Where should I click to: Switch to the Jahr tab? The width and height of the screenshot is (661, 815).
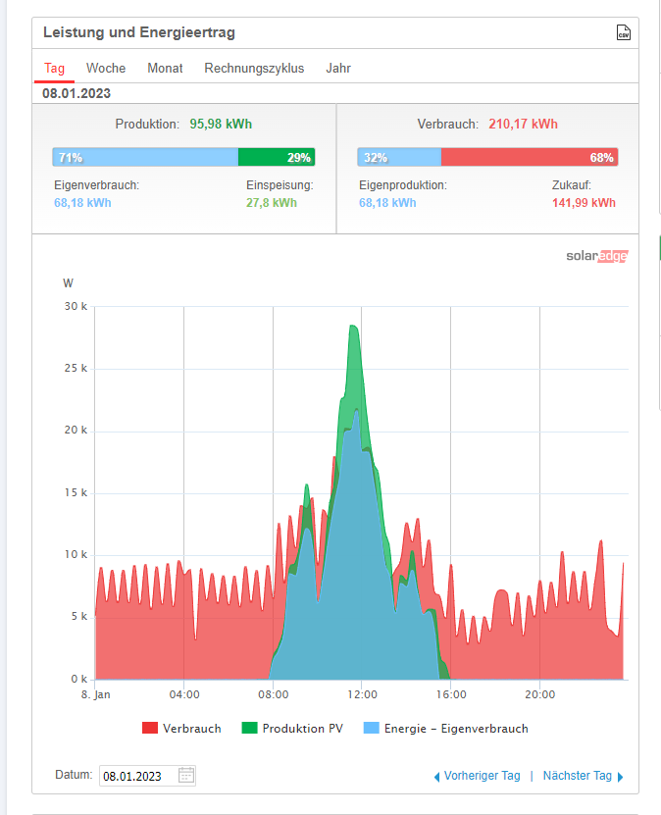tap(338, 68)
